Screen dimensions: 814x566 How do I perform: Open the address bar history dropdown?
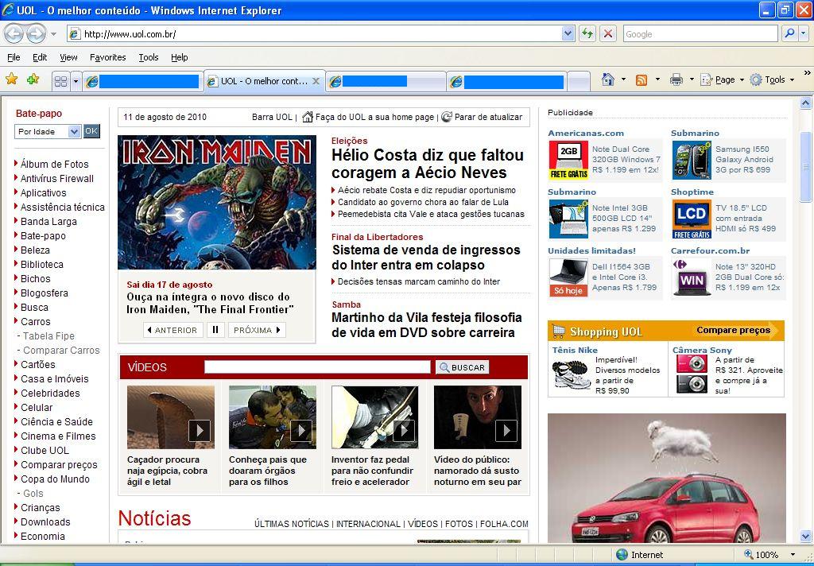point(568,33)
